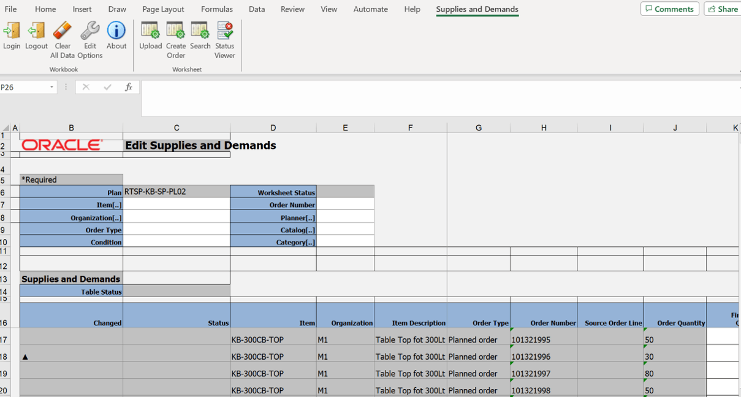Click the Condition input cell
Image resolution: width=741 pixels, height=397 pixels.
177,242
